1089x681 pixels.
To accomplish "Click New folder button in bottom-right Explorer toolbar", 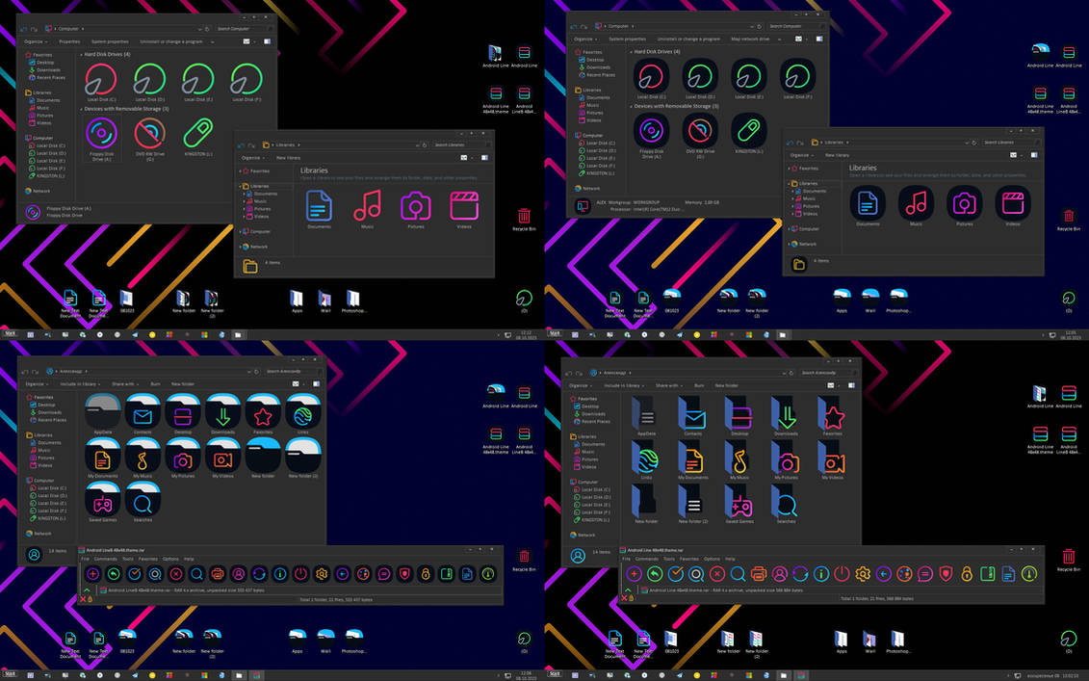I will [726, 385].
